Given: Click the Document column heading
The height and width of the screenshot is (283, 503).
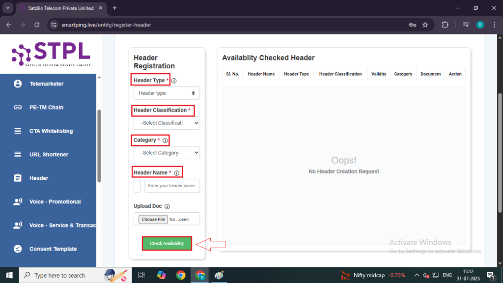Looking at the screenshot, I should point(430,74).
